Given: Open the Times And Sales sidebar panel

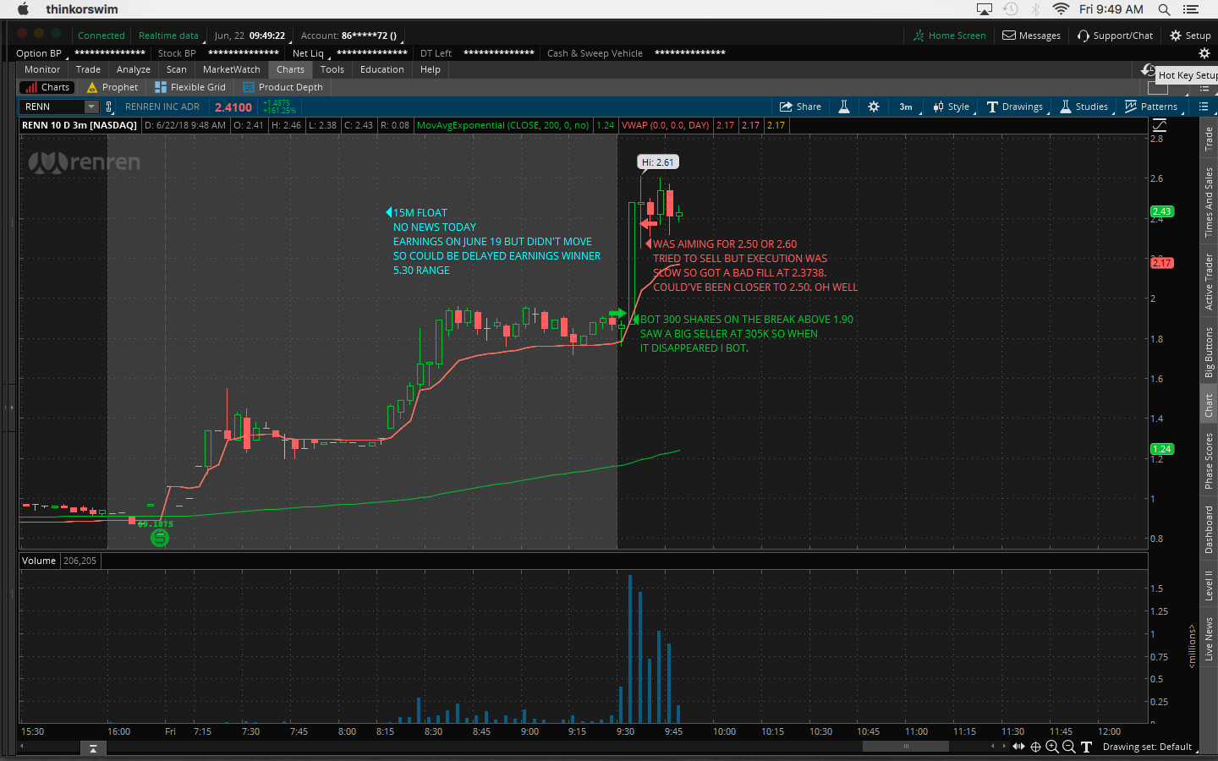Looking at the screenshot, I should (x=1209, y=202).
